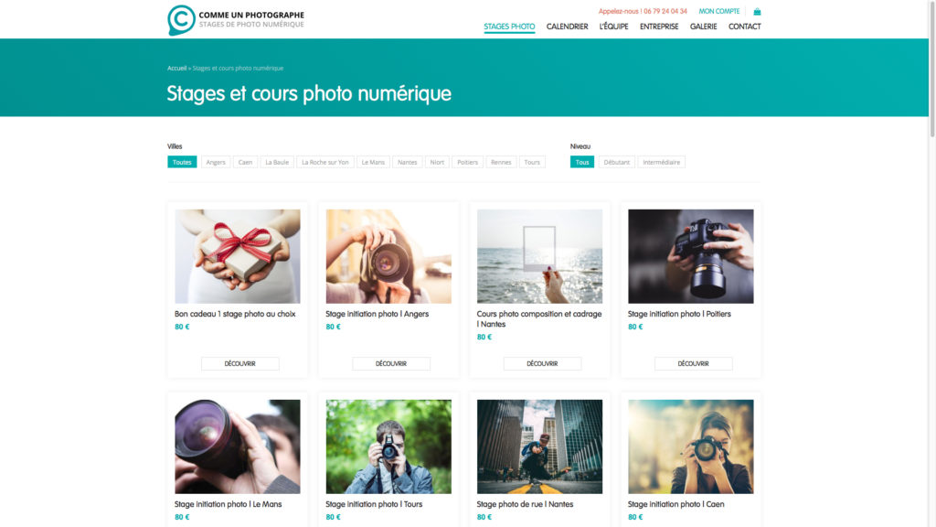This screenshot has height=527, width=936.
Task: Click the Stage initiation photo Caen title
Action: 675,504
